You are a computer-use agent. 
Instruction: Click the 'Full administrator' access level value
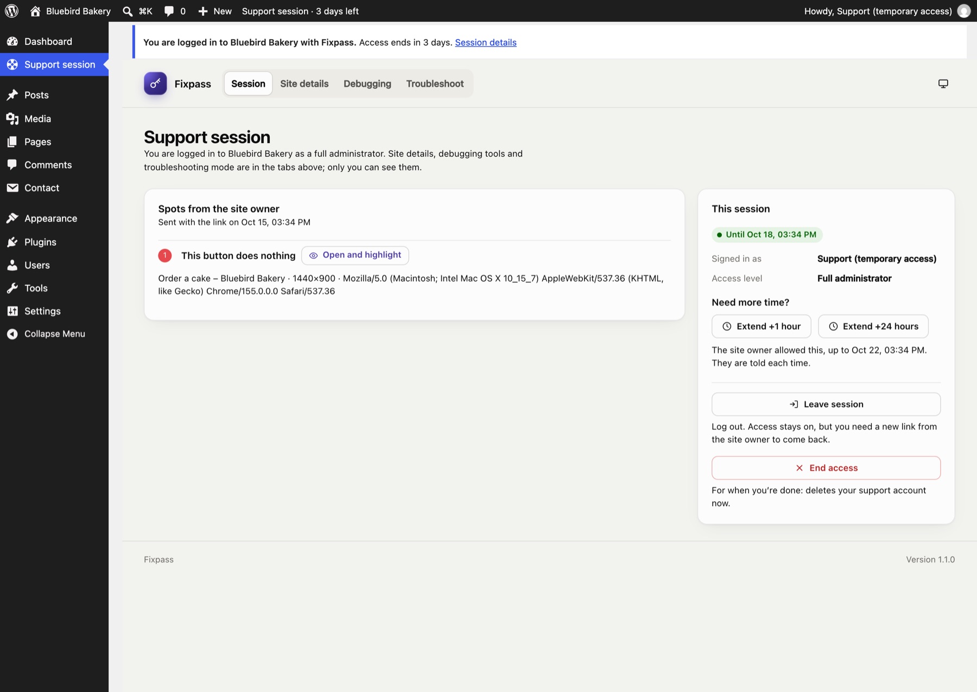pyautogui.click(x=854, y=278)
